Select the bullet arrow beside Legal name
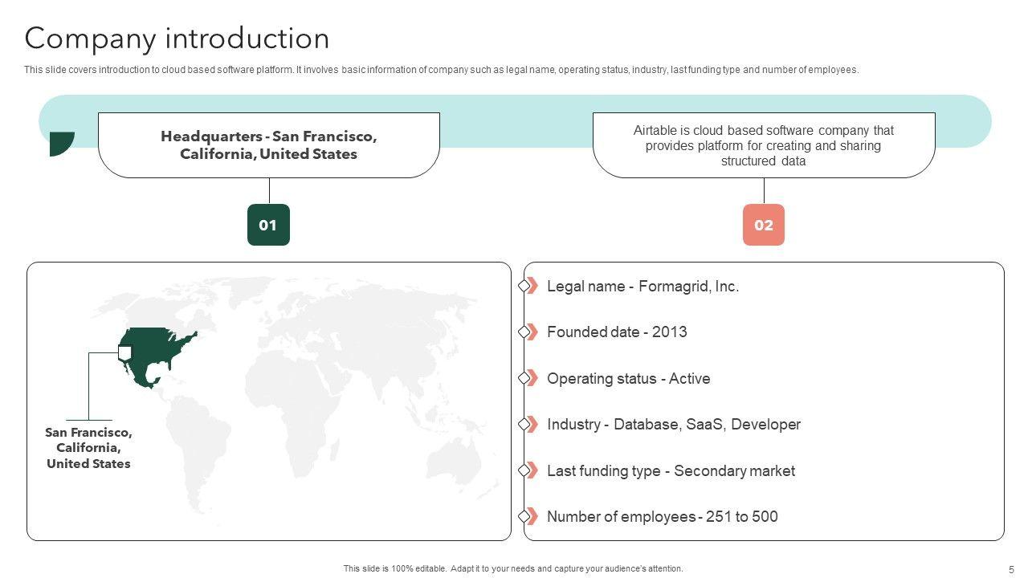 click(529, 286)
